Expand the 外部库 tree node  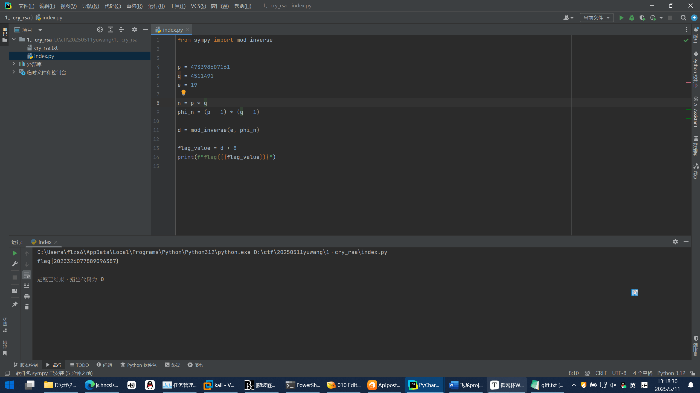point(14,64)
